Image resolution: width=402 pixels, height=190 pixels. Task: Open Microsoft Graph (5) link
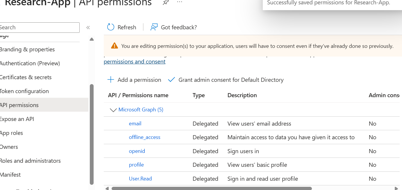tap(141, 110)
